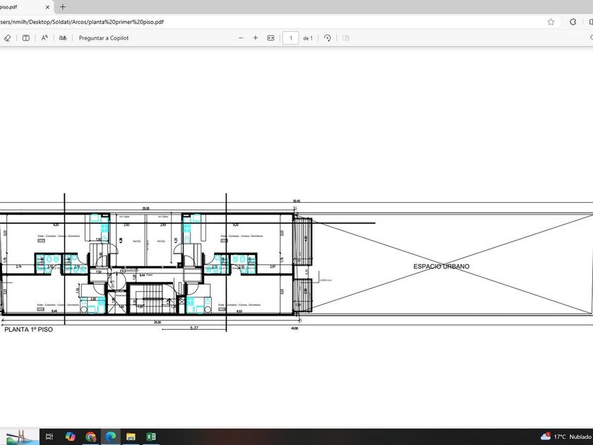Open the browser extensions icon
593x445 pixels.
[573, 22]
